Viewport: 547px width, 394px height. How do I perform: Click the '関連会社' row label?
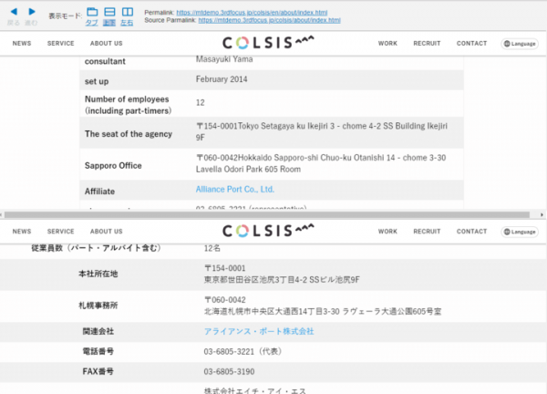point(98,331)
